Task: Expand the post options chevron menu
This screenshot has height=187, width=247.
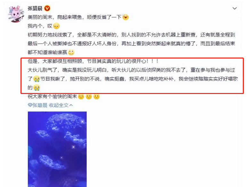Action: point(235,8)
